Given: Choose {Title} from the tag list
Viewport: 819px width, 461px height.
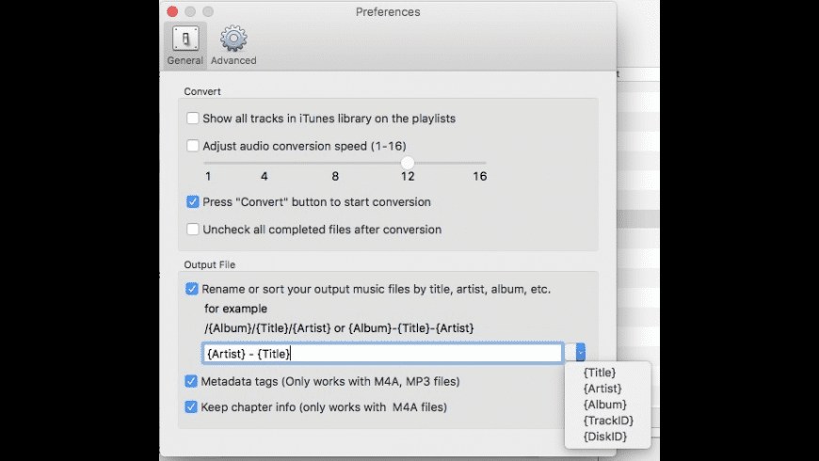Looking at the screenshot, I should pos(600,373).
